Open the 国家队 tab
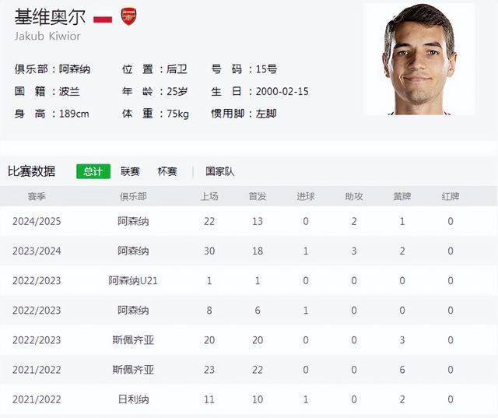 tap(219, 171)
